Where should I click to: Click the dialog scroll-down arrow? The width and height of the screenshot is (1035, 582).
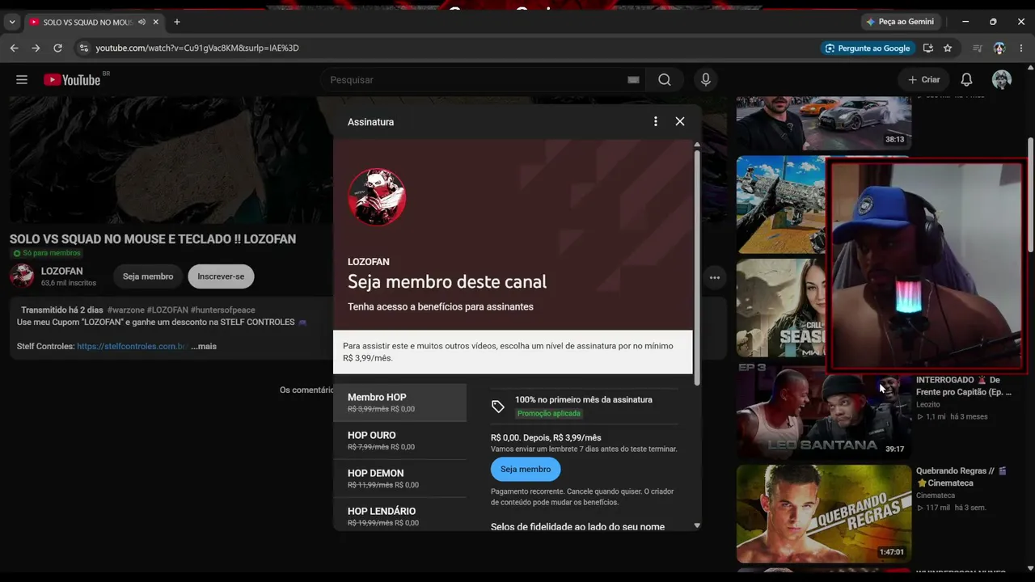pyautogui.click(x=697, y=525)
